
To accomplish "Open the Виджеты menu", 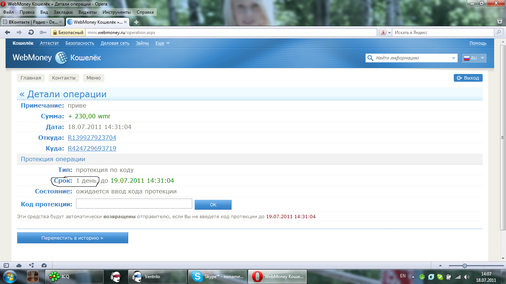I will coord(88,12).
